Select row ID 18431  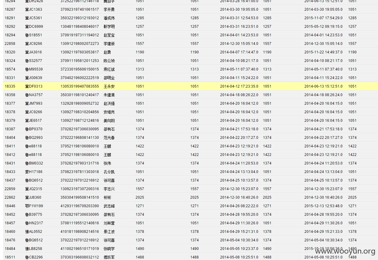coord(10,163)
